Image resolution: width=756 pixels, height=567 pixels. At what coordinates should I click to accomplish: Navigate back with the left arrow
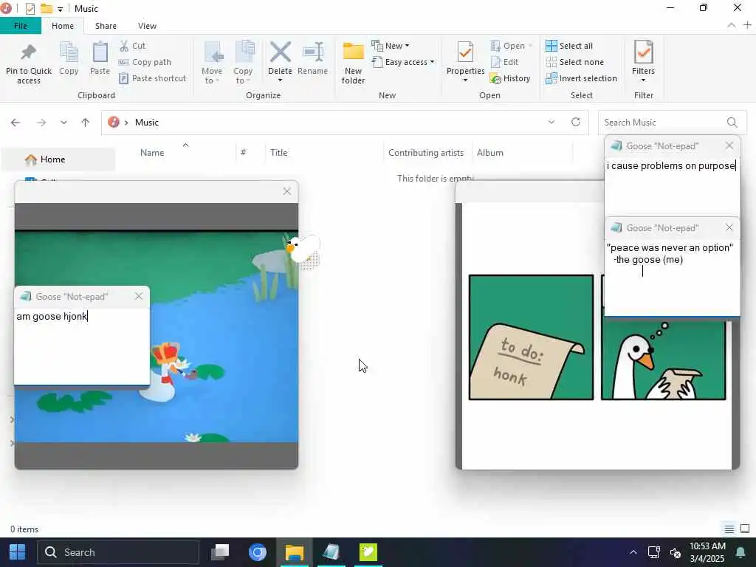16,123
